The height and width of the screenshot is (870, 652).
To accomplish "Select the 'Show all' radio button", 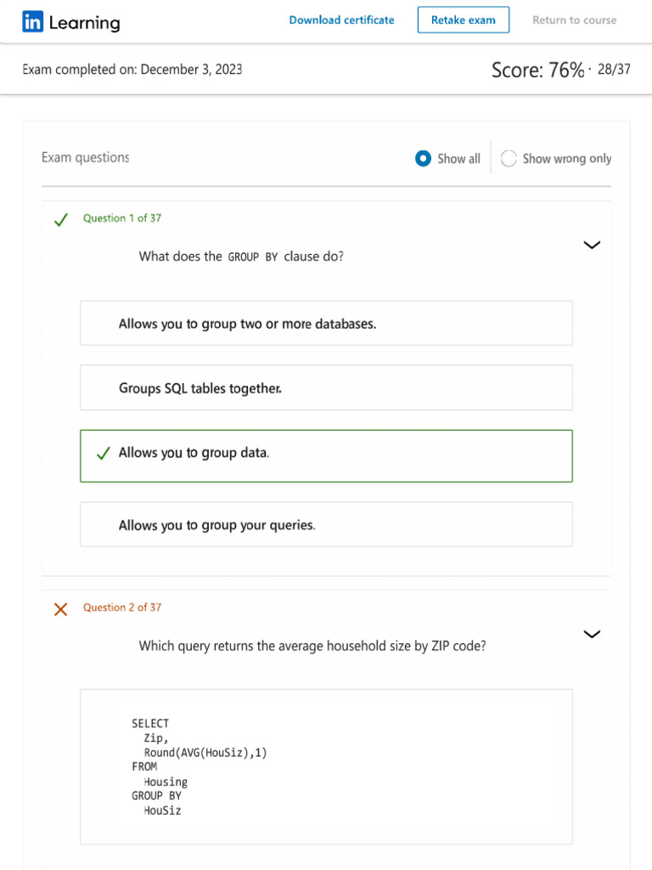I will click(x=423, y=158).
